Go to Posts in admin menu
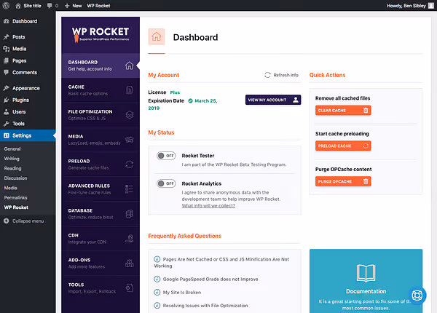The height and width of the screenshot is (313, 437). coord(28,37)
